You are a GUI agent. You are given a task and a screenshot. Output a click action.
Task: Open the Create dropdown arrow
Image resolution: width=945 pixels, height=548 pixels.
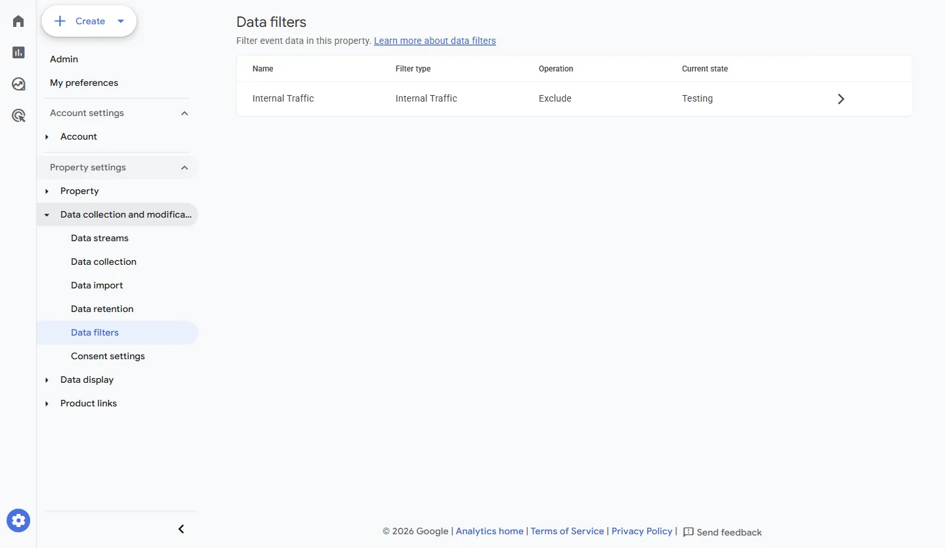point(121,21)
